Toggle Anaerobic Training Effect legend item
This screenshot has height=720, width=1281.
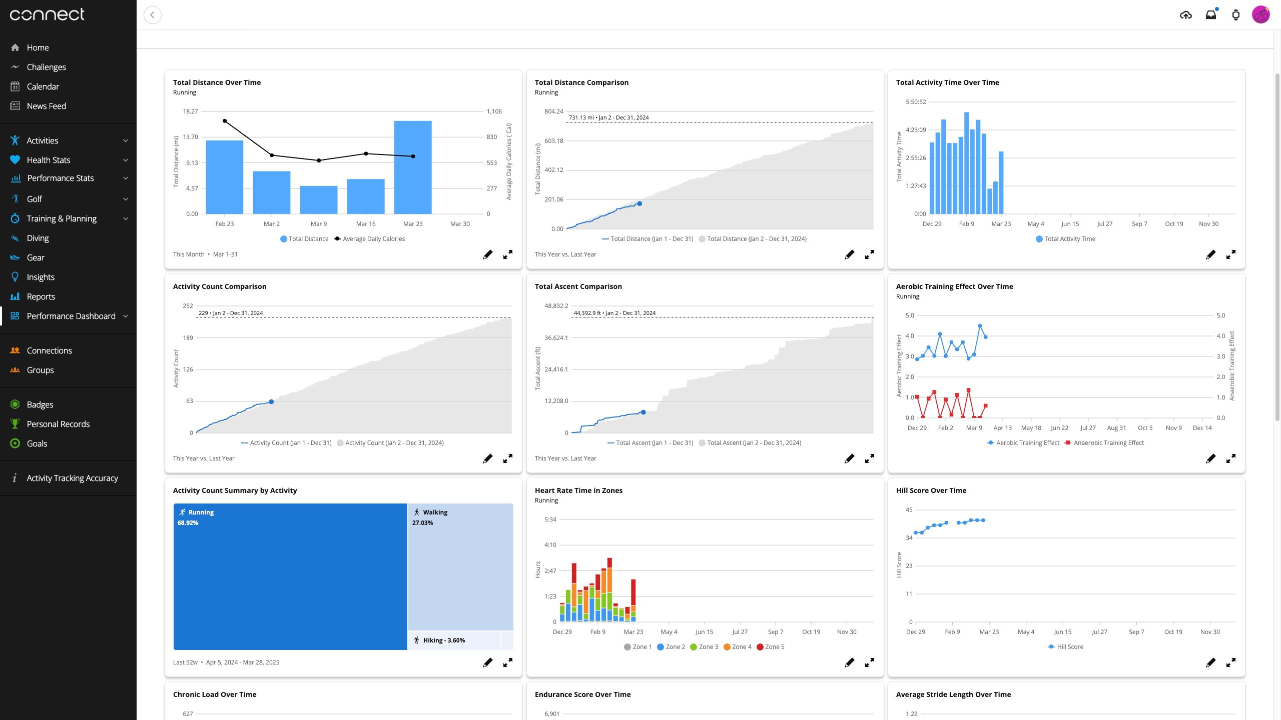click(x=1104, y=442)
